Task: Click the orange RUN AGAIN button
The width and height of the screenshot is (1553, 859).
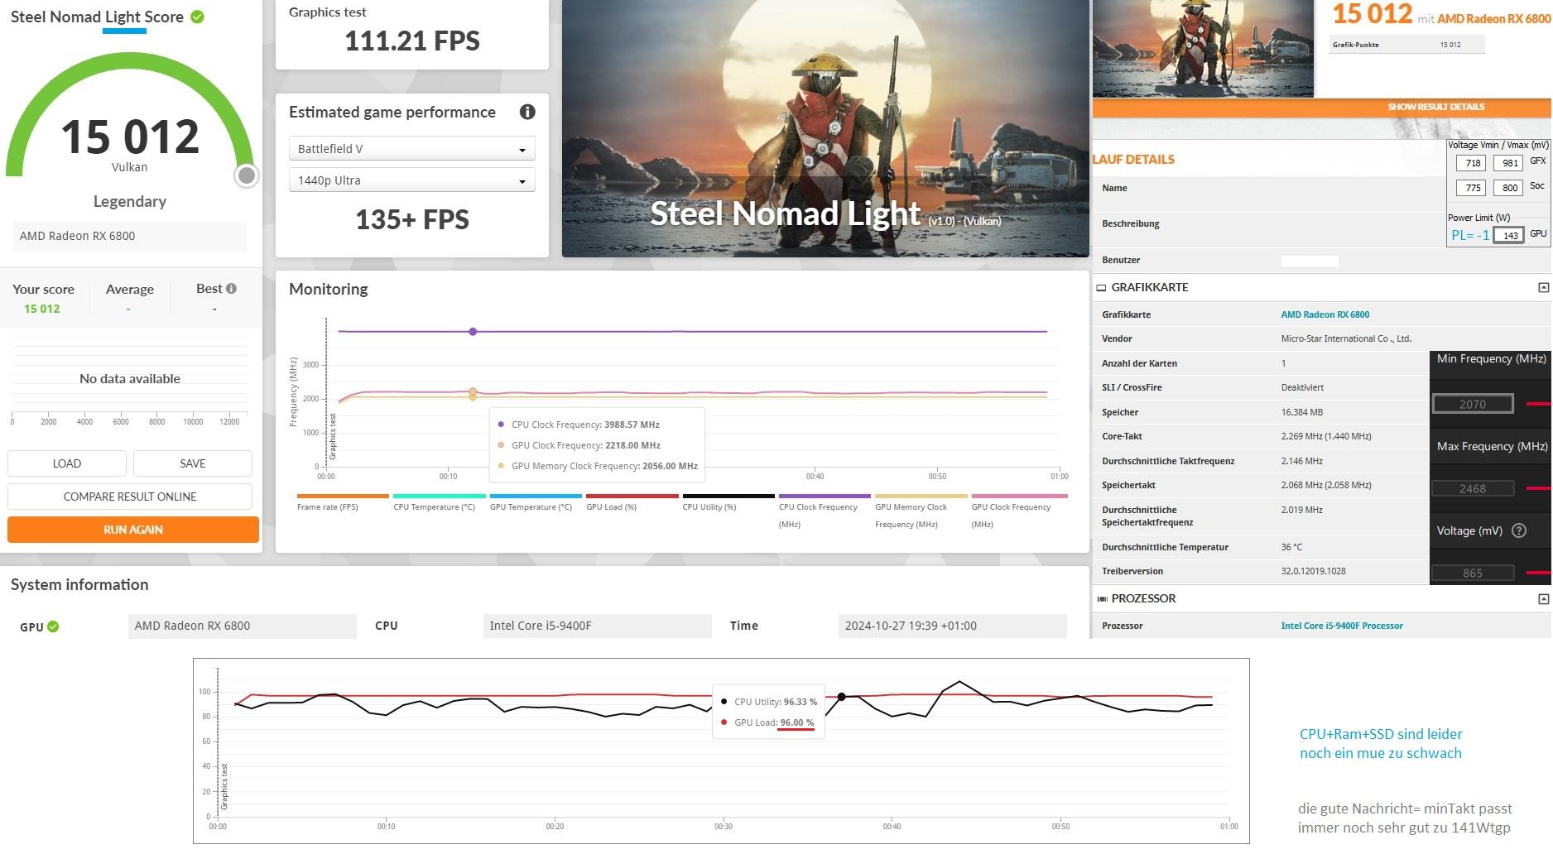Action: point(133,530)
